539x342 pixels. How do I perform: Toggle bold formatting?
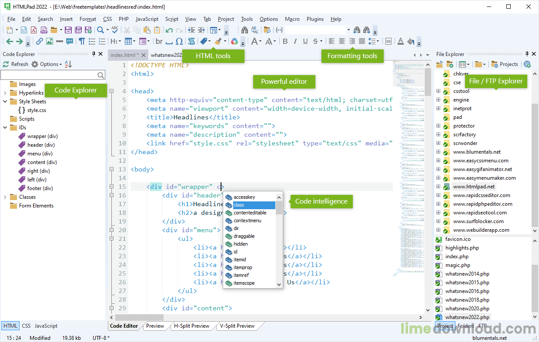click(x=285, y=42)
